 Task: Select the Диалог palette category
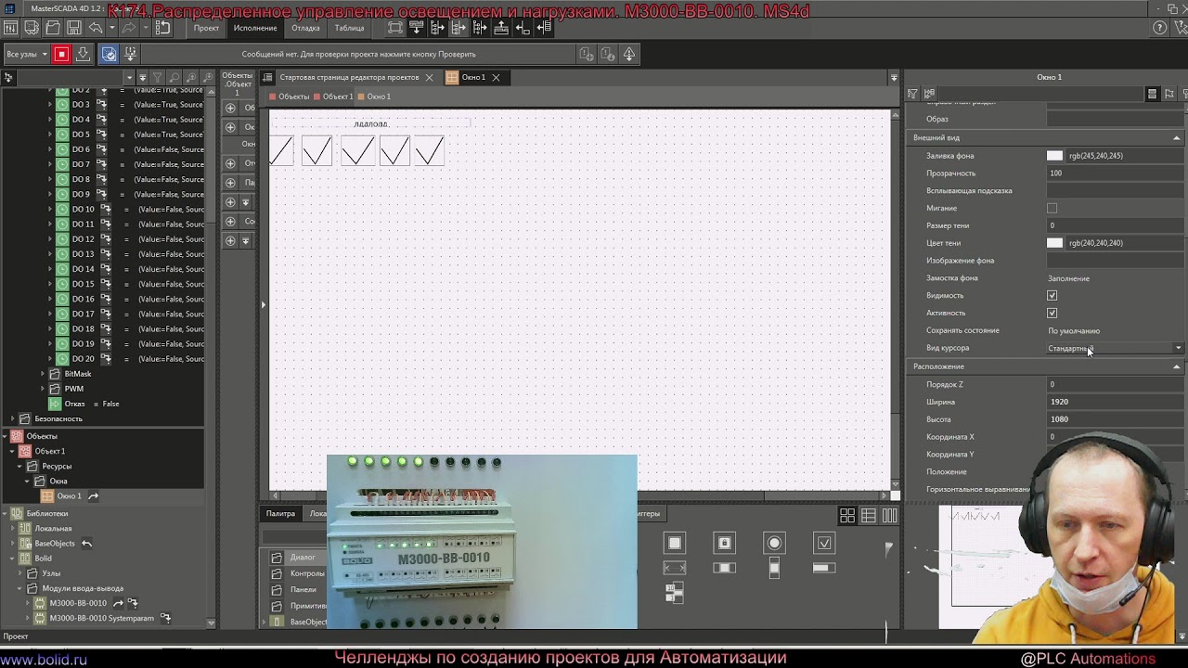[x=303, y=558]
